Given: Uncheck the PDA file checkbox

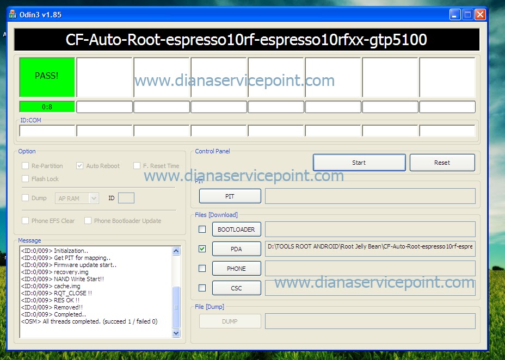Looking at the screenshot, I should [202, 249].
